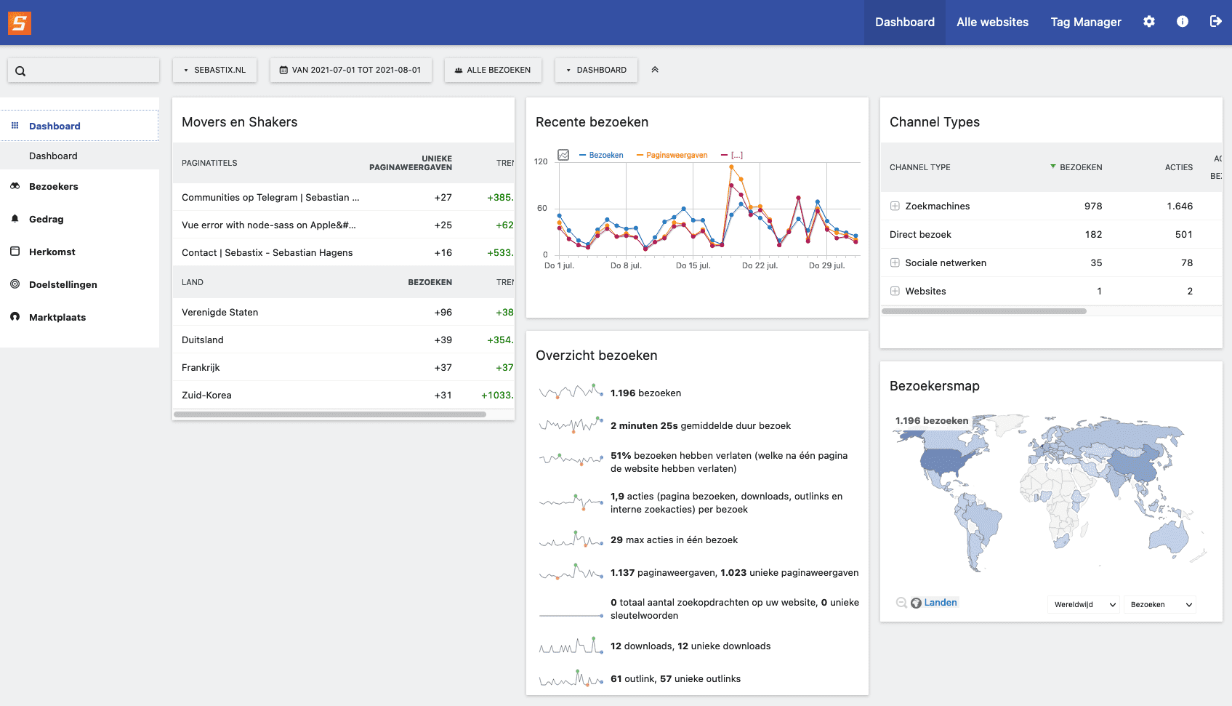
Task: Click the Movers en Shakers widget title
Action: (x=240, y=122)
